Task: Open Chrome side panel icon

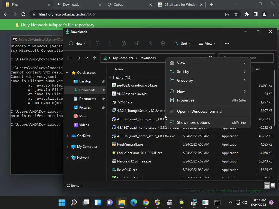Action: point(256,14)
